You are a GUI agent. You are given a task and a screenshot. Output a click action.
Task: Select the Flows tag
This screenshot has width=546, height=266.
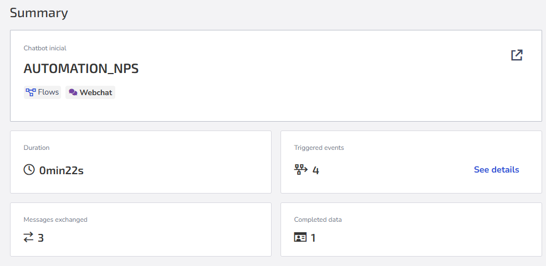pos(43,92)
